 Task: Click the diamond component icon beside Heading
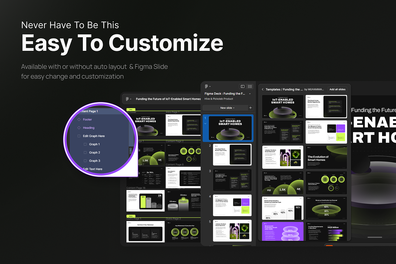point(79,128)
